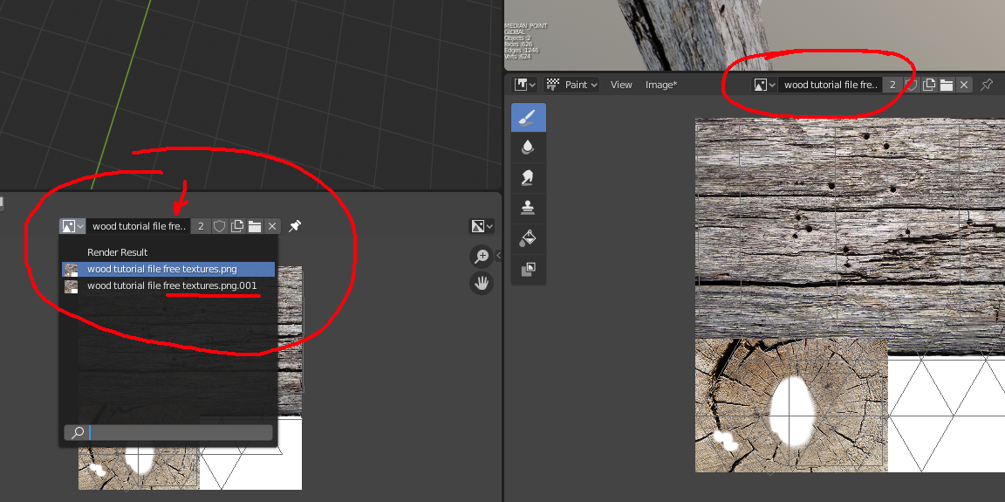
Task: Click the zoom magnifier gizmo
Action: 482,256
